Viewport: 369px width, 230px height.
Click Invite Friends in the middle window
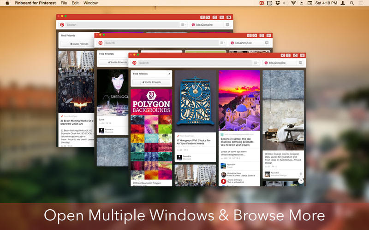pyautogui.click(x=114, y=62)
